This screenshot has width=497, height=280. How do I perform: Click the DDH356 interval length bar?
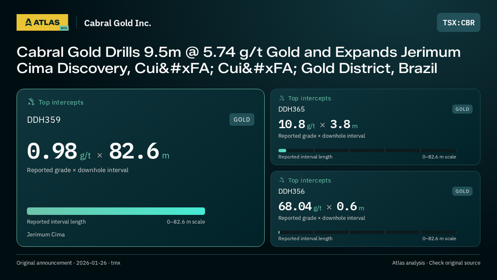[367, 232]
